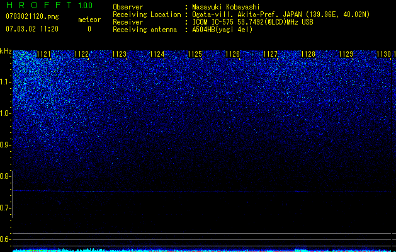Click the 0.7 frequency axis label
The image size is (396, 252).
[5, 208]
